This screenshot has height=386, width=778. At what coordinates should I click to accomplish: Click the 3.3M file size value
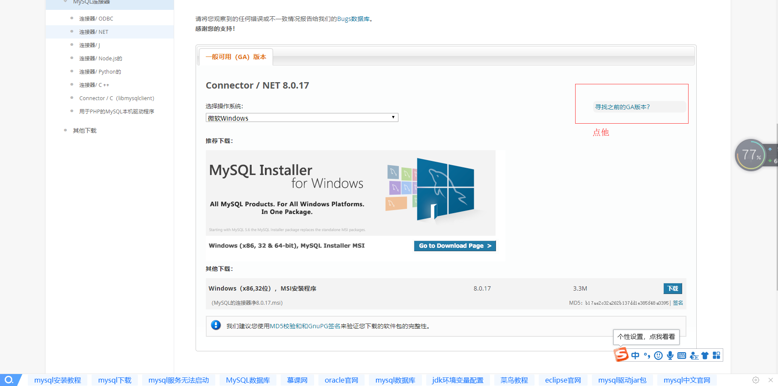coord(580,288)
